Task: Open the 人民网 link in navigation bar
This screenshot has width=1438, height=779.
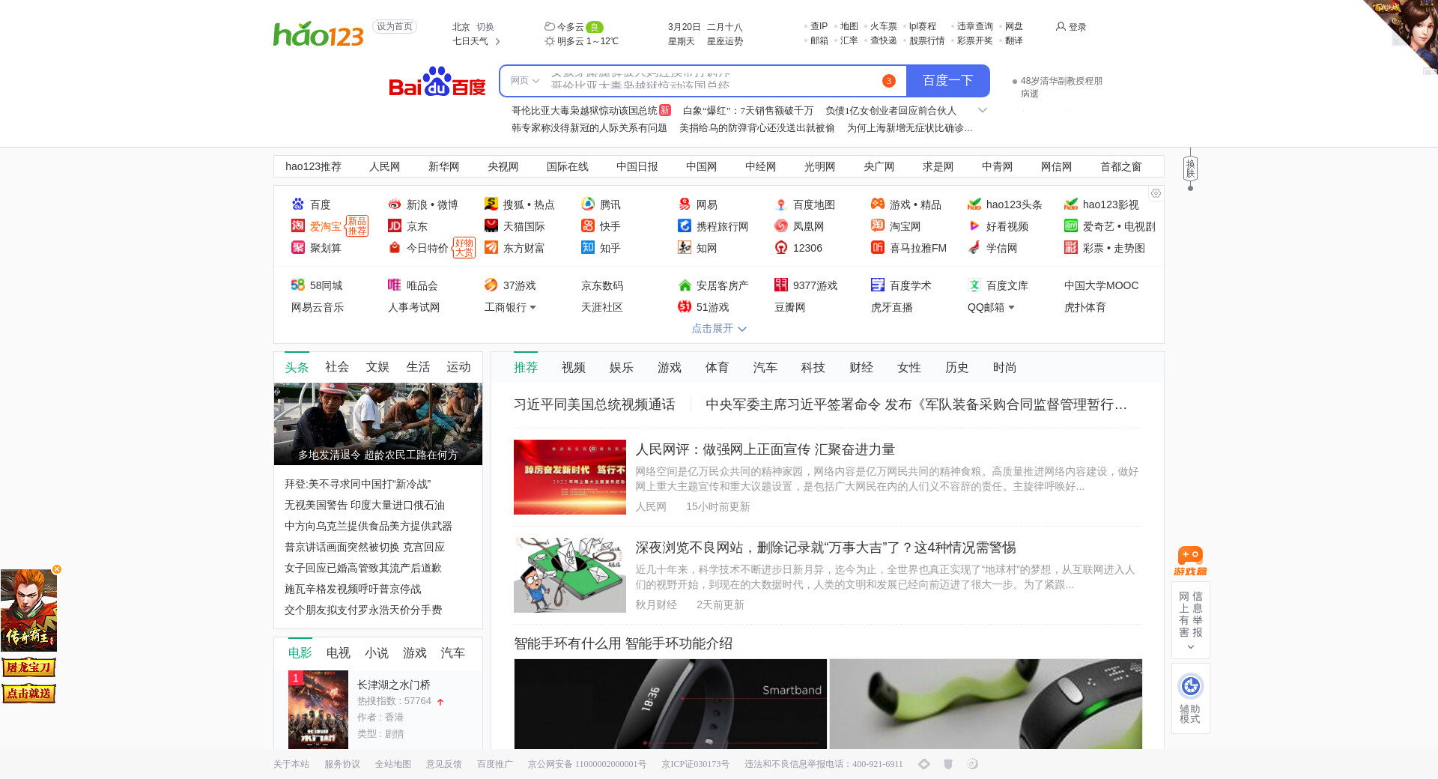Action: pyautogui.click(x=384, y=166)
